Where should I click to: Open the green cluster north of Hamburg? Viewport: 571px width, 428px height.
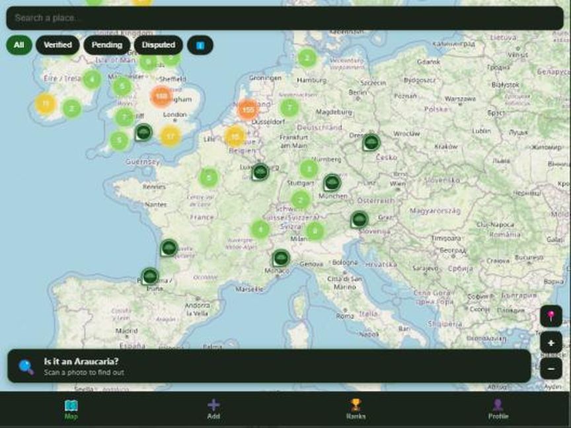tap(307, 58)
